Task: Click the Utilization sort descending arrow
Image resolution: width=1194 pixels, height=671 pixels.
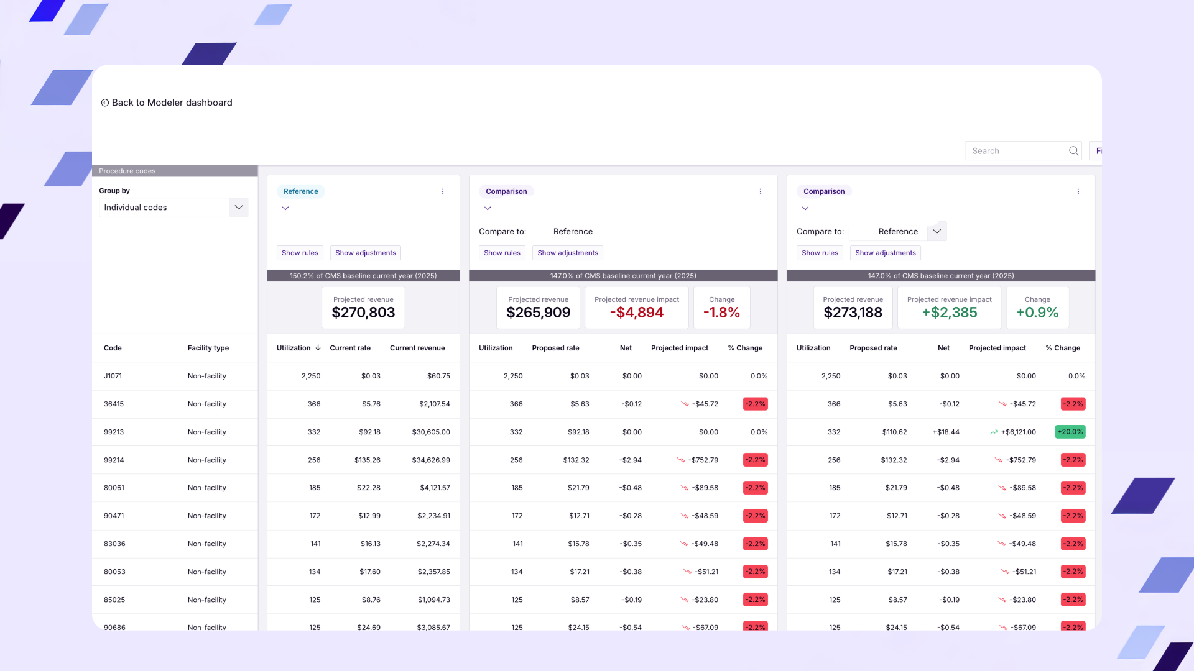Action: click(x=318, y=348)
